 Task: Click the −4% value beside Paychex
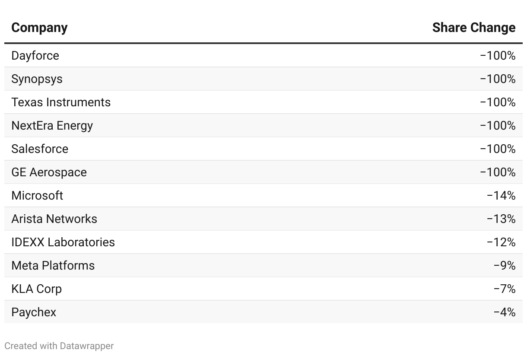504,312
